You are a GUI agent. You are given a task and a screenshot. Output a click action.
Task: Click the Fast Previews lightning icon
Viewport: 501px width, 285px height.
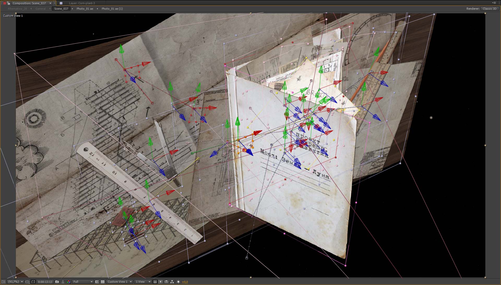click(x=160, y=282)
